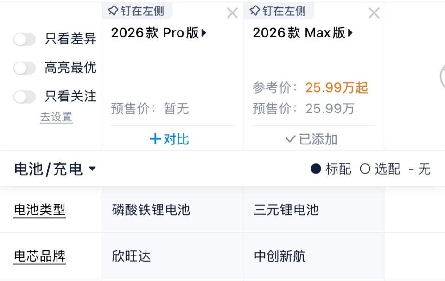The image size is (445, 281).
Task: Click the checkmark icon beside 已添加
Action: coord(290,139)
